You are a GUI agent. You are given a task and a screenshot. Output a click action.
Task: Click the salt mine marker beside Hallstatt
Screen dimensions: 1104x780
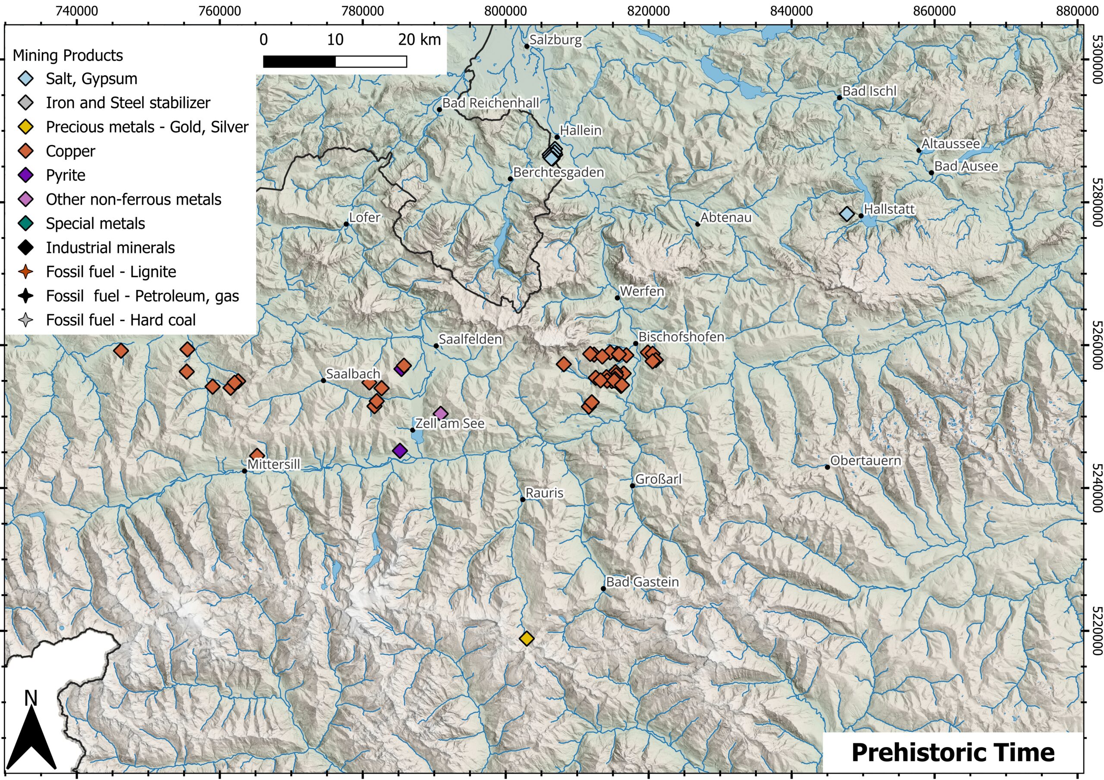[847, 214]
